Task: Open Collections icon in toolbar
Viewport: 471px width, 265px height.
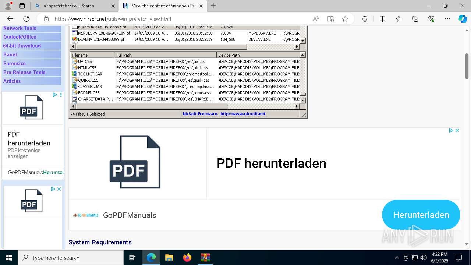Action: (415, 19)
